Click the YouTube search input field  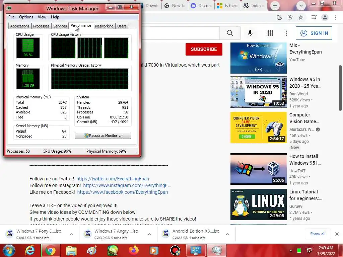pos(181,33)
